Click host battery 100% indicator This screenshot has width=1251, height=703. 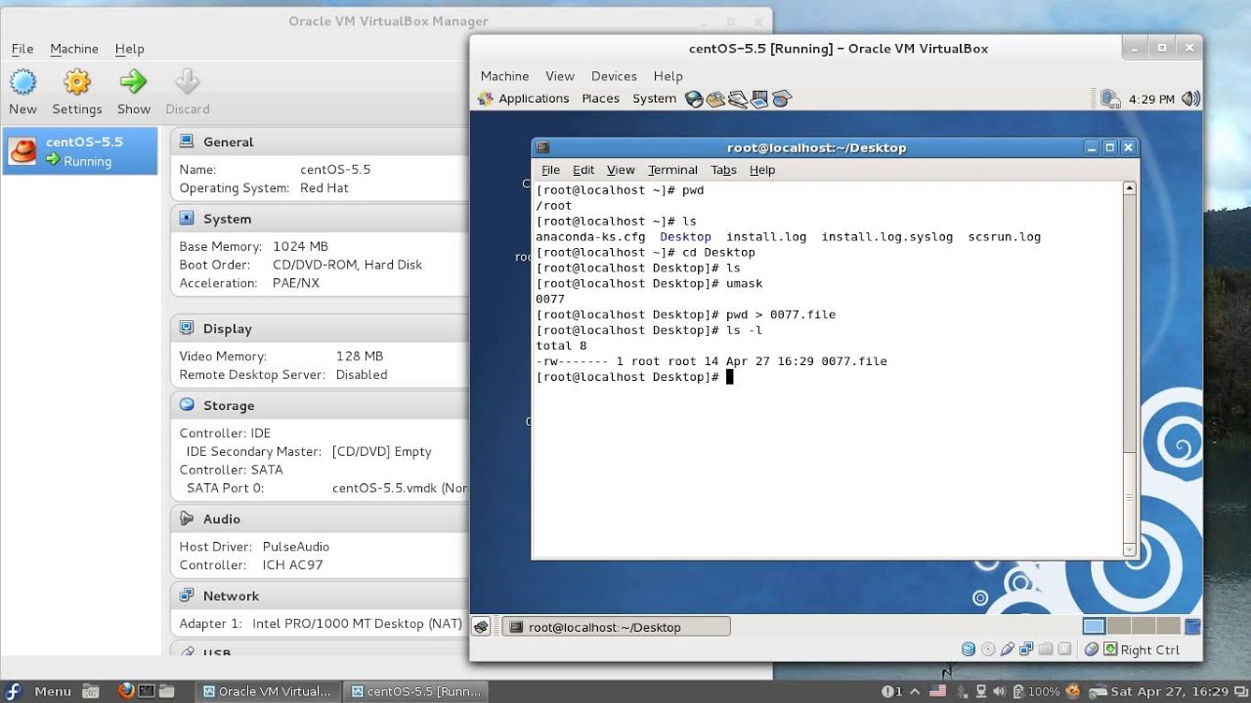[1037, 691]
